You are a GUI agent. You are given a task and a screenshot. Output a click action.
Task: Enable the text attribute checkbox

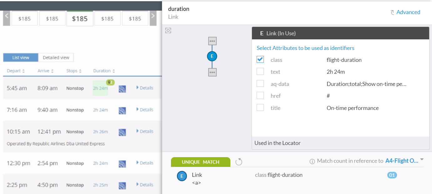260,72
